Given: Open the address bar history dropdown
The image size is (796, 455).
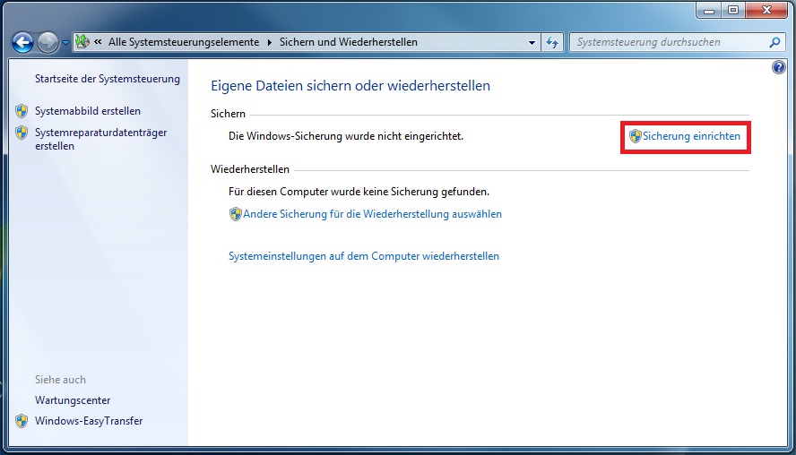Looking at the screenshot, I should coord(532,43).
